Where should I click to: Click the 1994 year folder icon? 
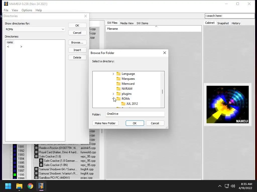click(15, 159)
